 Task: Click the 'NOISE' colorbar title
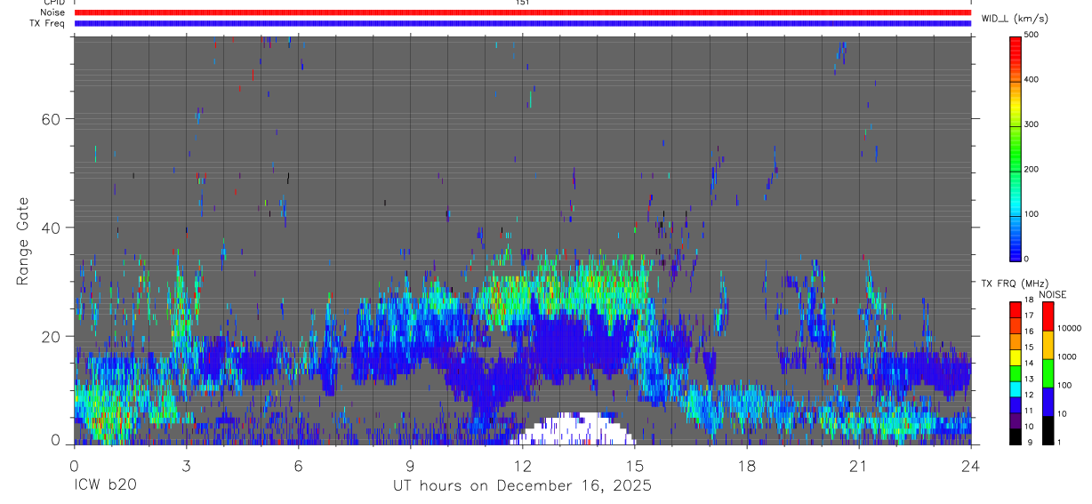pyautogui.click(x=1053, y=294)
